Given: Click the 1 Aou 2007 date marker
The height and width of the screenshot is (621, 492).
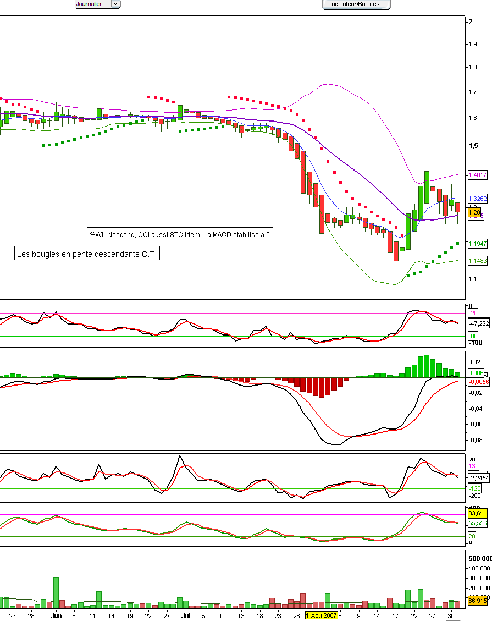Looking at the screenshot, I should pos(321,615).
